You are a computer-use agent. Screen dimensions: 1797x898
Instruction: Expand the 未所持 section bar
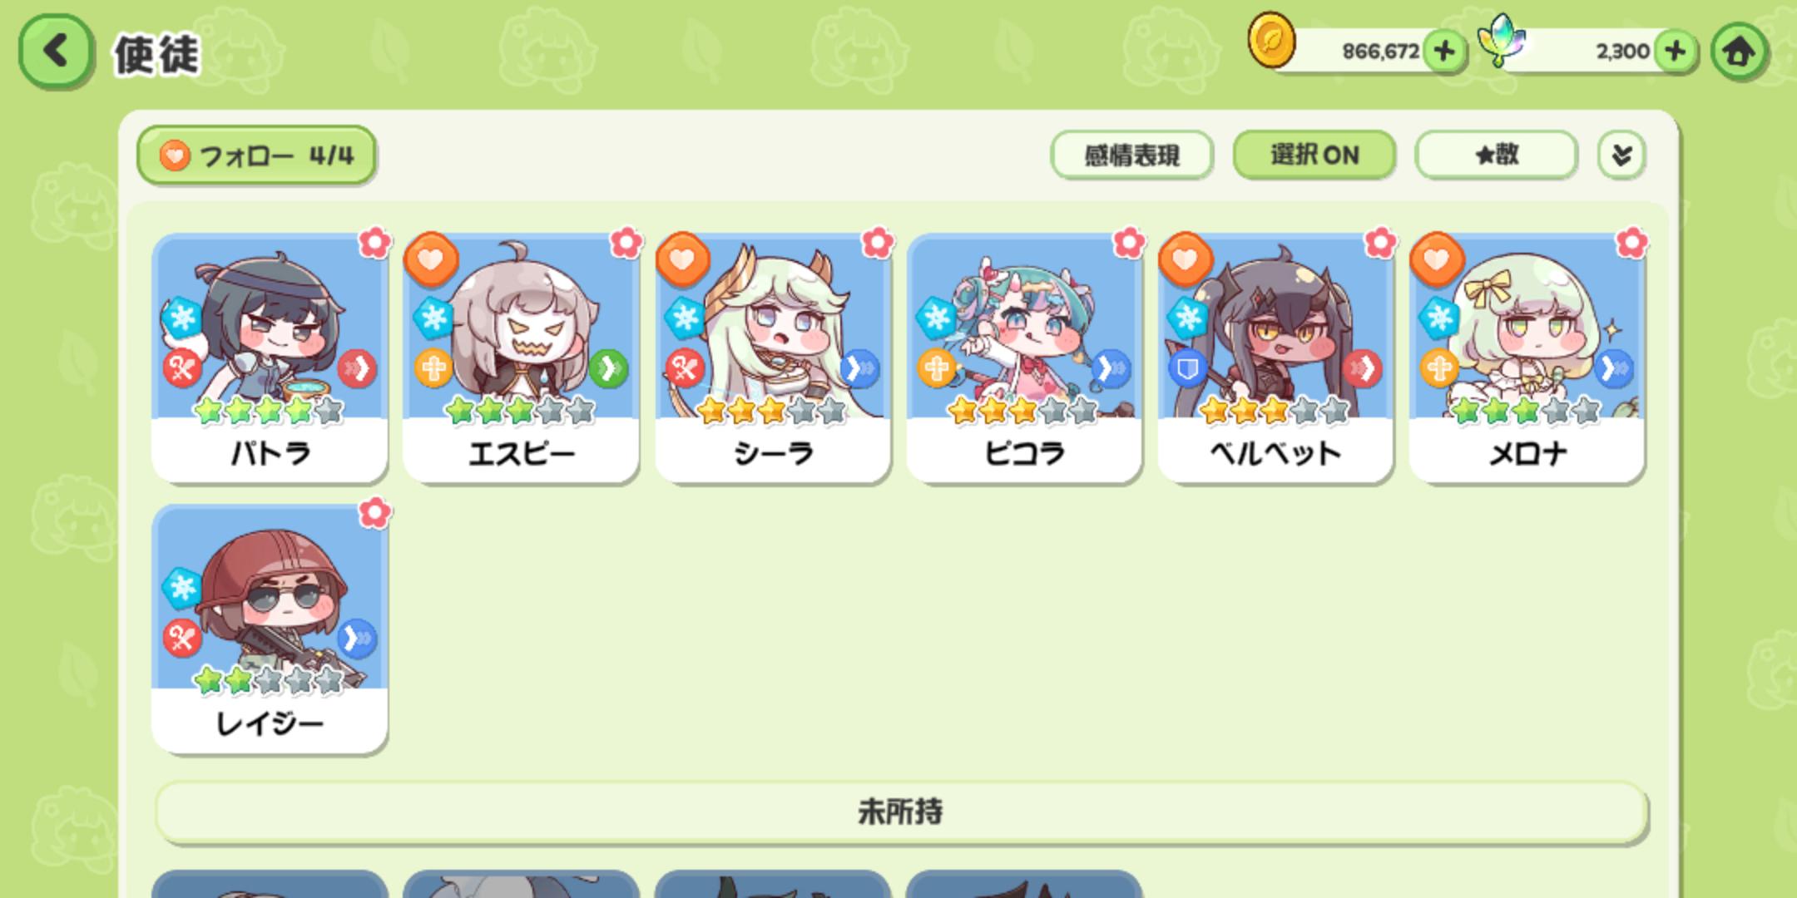click(x=900, y=812)
